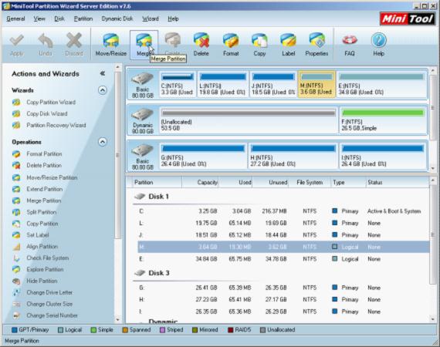Choose Move/Resize Partition in sidebar
440x347 pixels.
click(x=52, y=177)
